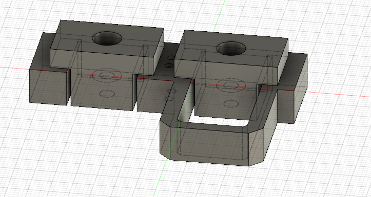The width and height of the screenshot is (371, 197).
Task: Select the right chamfered corner of the bracket
Action: click(256, 147)
